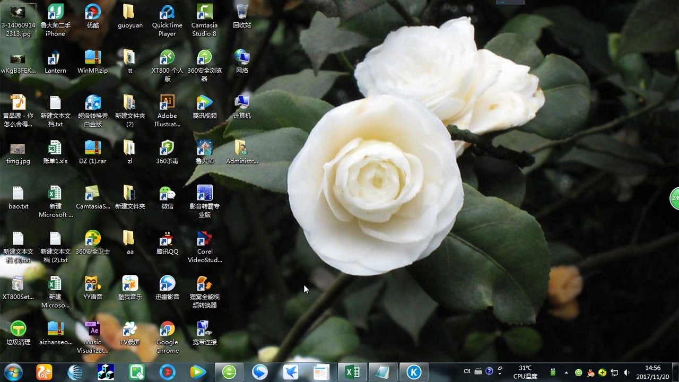Image resolution: width=679 pixels, height=382 pixels.
Task: Launch 微信 WeChat shortcut
Action: [x=167, y=197]
